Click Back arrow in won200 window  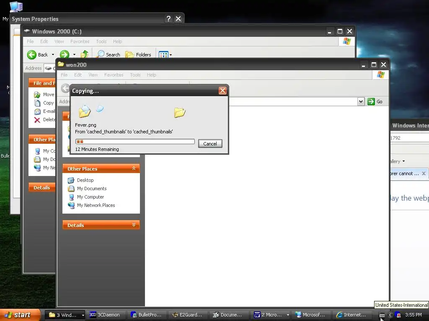coord(65,88)
